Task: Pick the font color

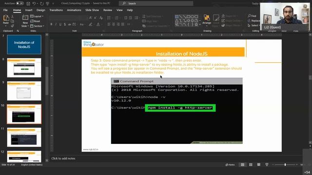Action: 98,24
